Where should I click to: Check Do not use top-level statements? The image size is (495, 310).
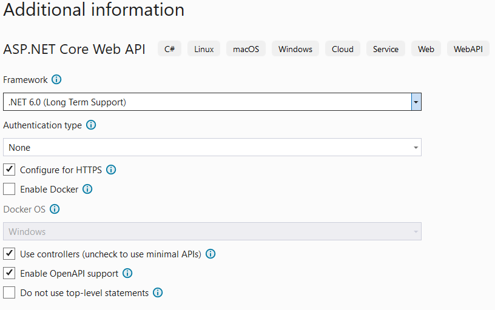[9, 292]
